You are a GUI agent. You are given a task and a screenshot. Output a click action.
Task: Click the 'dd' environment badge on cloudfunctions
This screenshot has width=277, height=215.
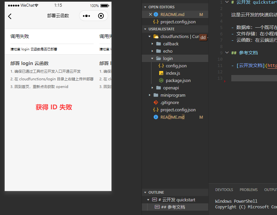pos(203,38)
